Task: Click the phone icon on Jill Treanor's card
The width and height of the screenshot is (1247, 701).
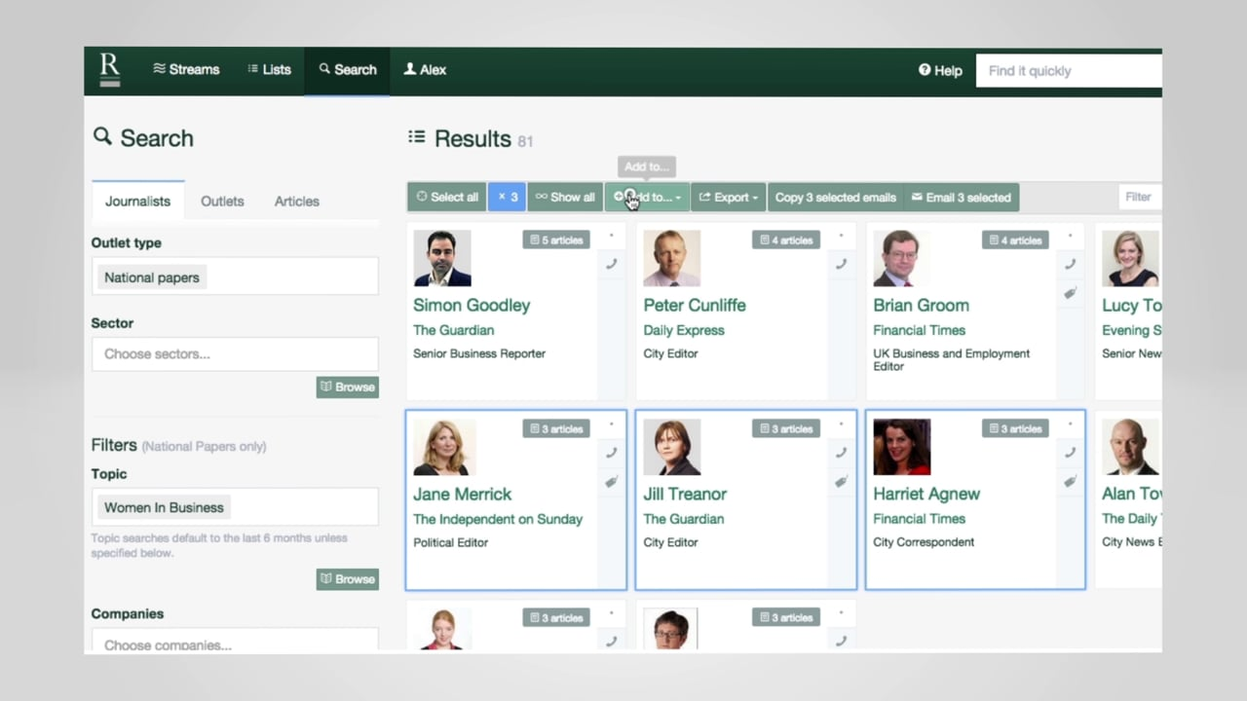Action: pyautogui.click(x=842, y=453)
